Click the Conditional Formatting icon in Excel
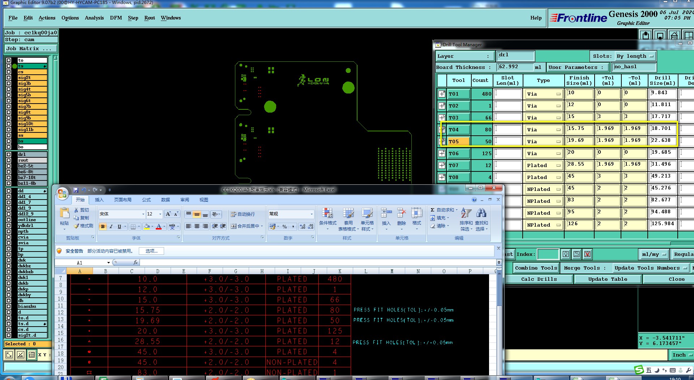The height and width of the screenshot is (380, 694). coord(327,213)
